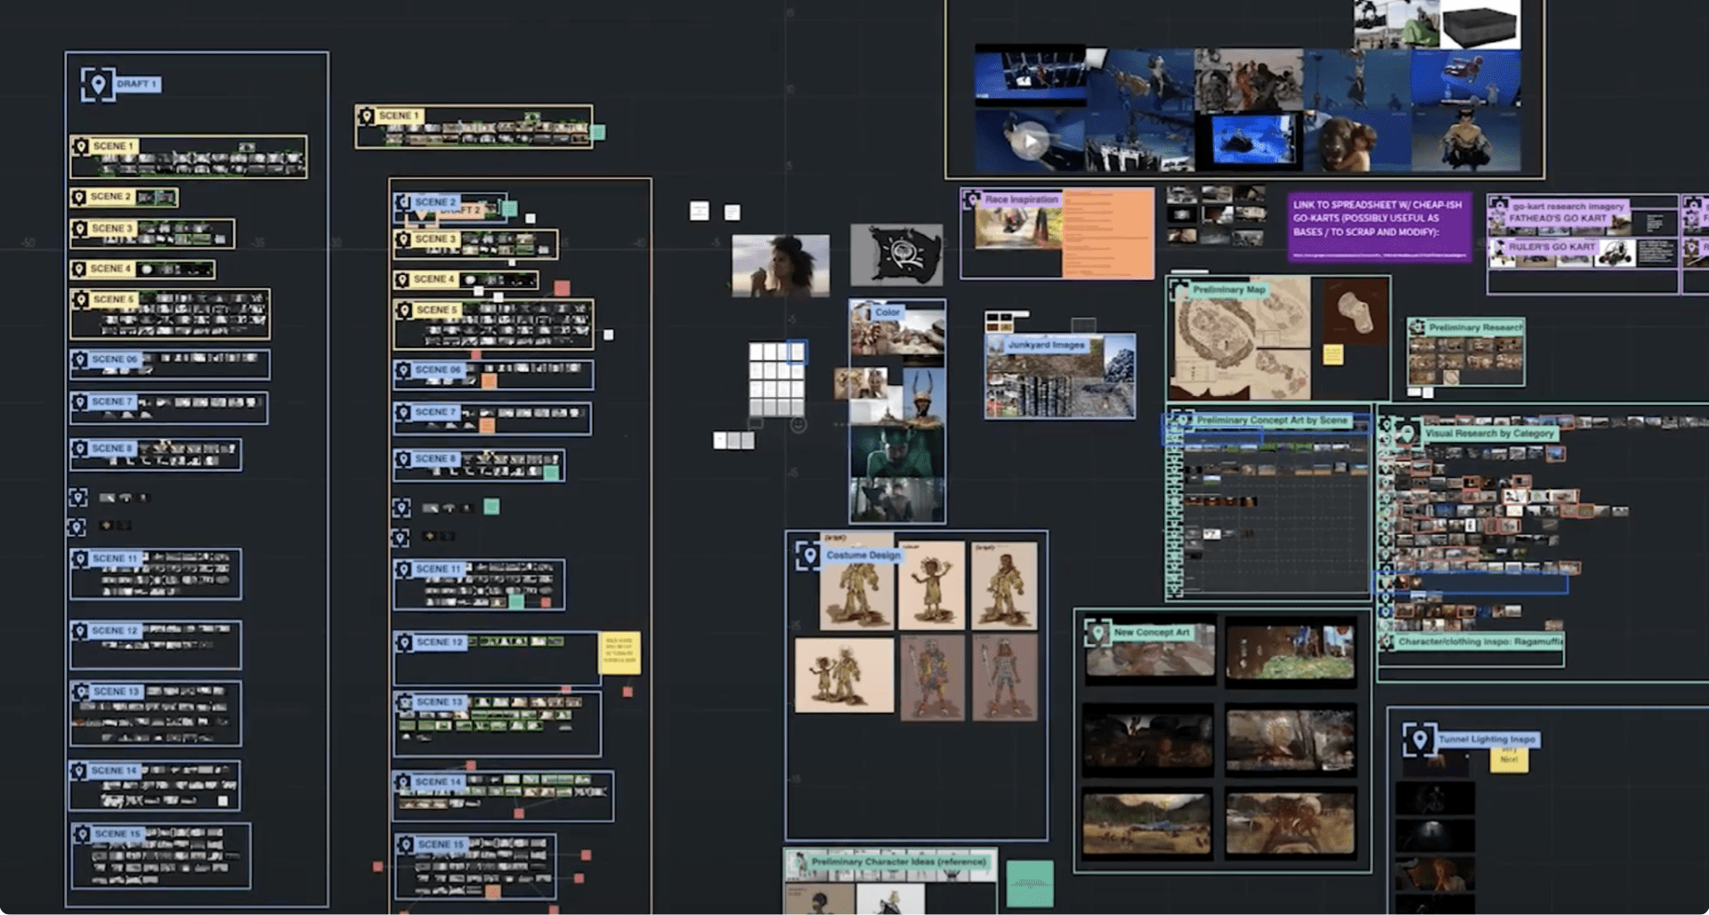This screenshot has width=1709, height=915.
Task: Select the large teal sticky note beside Character Ideas
Action: pyautogui.click(x=1030, y=884)
